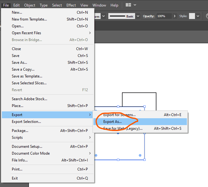Choose Export for Screens...
Screen dimensions: 208x187
pos(140,115)
